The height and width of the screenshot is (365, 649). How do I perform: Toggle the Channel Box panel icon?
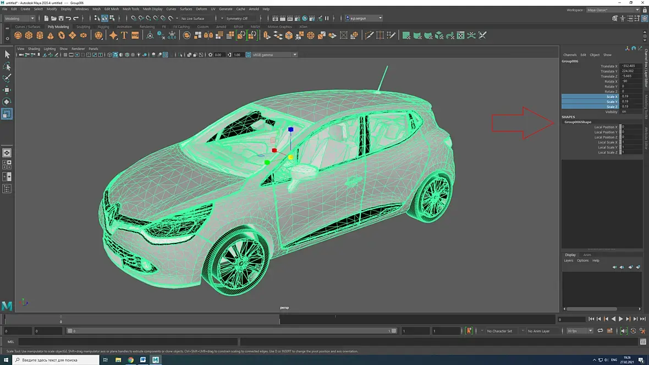click(645, 18)
